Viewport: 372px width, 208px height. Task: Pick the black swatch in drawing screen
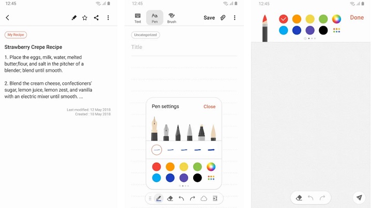[323, 30]
